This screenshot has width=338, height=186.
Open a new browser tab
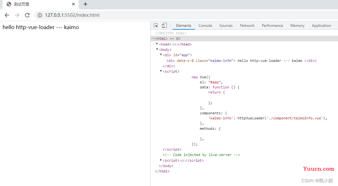click(85, 4)
